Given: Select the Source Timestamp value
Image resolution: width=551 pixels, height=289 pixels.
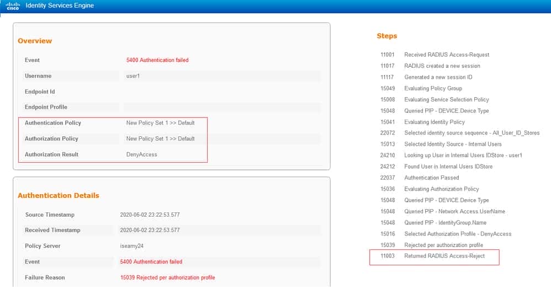Looking at the screenshot, I should pos(150,215).
